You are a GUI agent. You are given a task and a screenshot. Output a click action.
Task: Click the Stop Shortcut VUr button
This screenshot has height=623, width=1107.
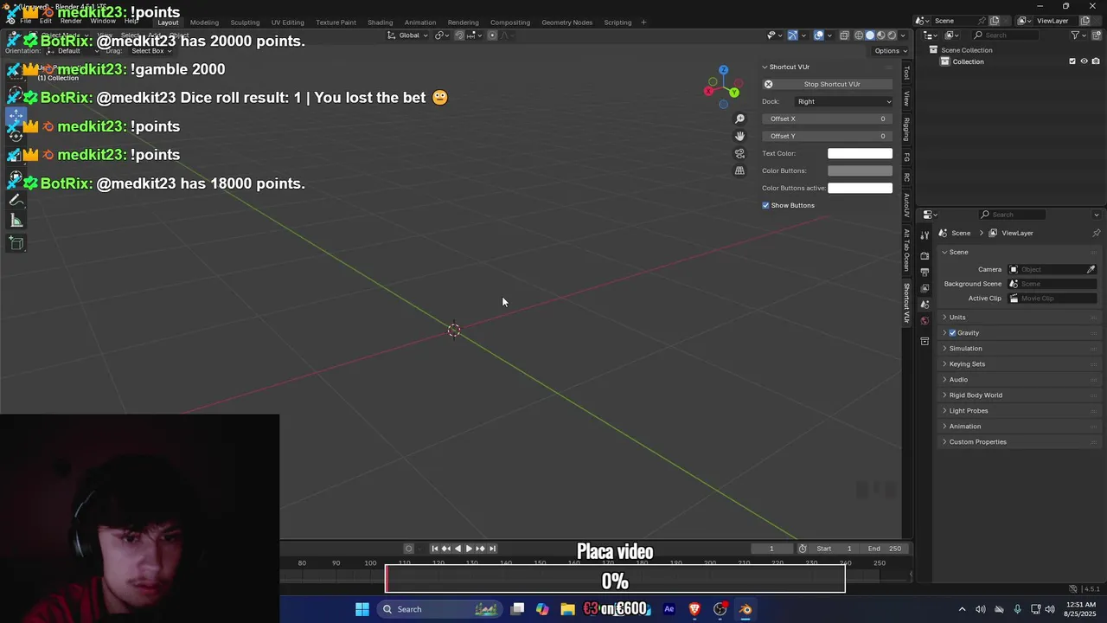pyautogui.click(x=828, y=84)
